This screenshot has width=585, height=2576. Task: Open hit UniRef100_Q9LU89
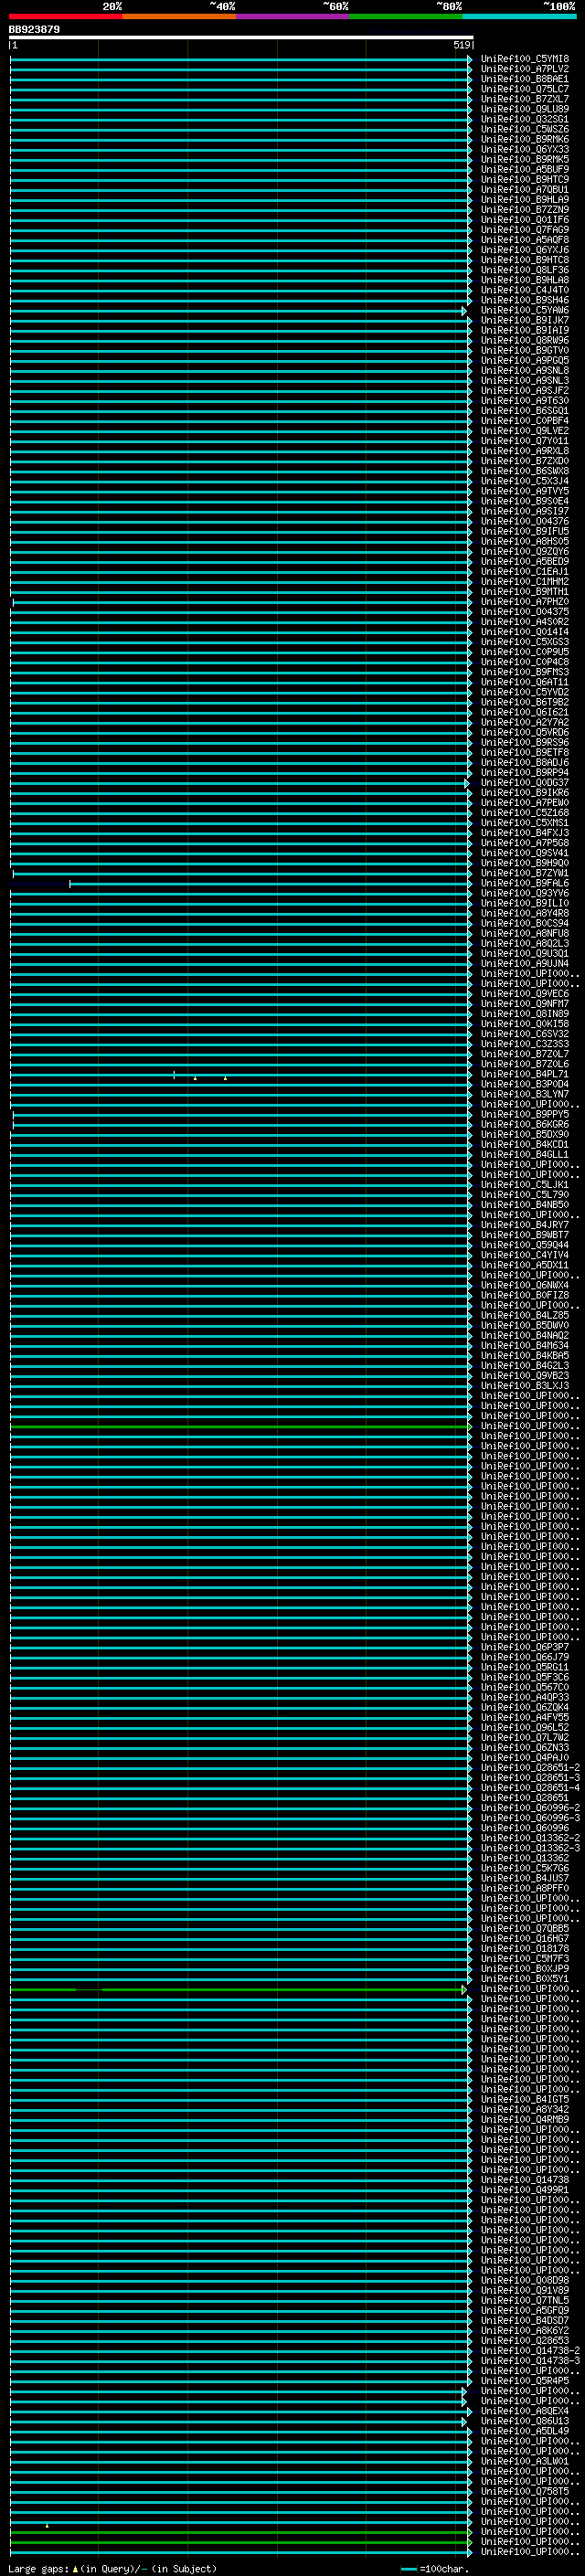coord(524,109)
